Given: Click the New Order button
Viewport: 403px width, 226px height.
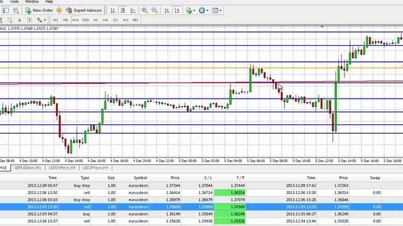Looking at the screenshot, I should [x=39, y=11].
